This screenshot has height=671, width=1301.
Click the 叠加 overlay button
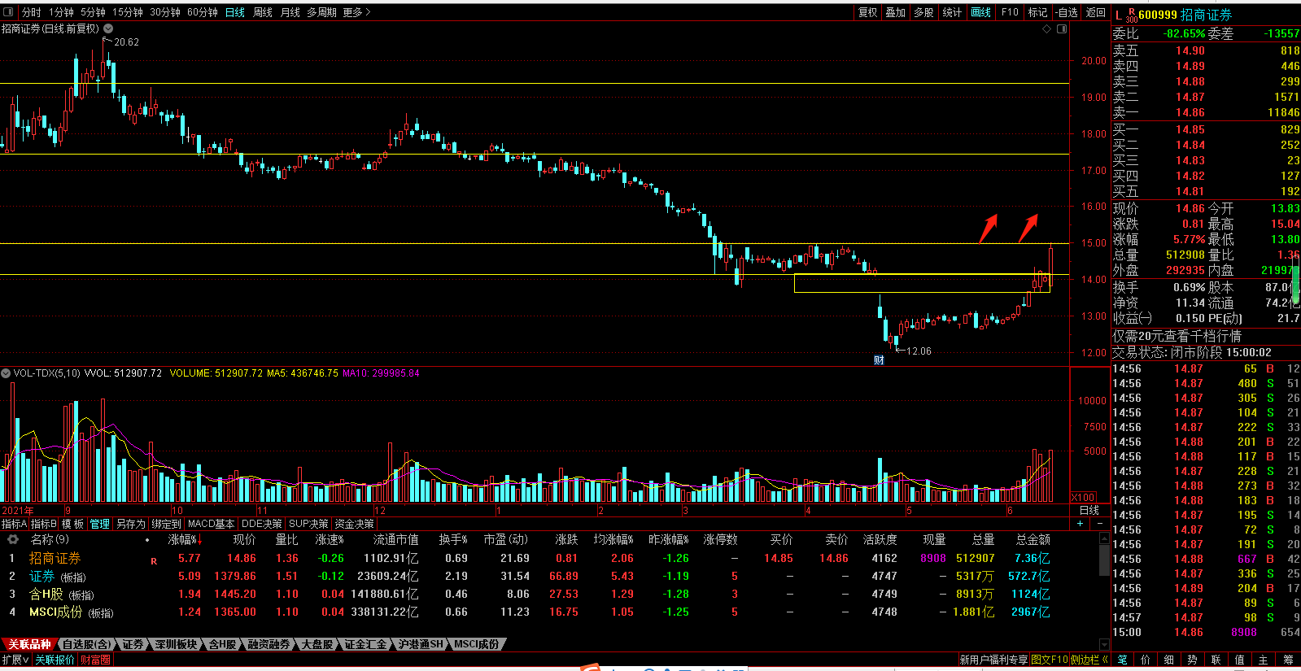896,12
